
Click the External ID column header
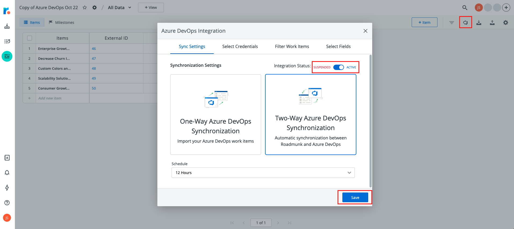[x=116, y=38]
